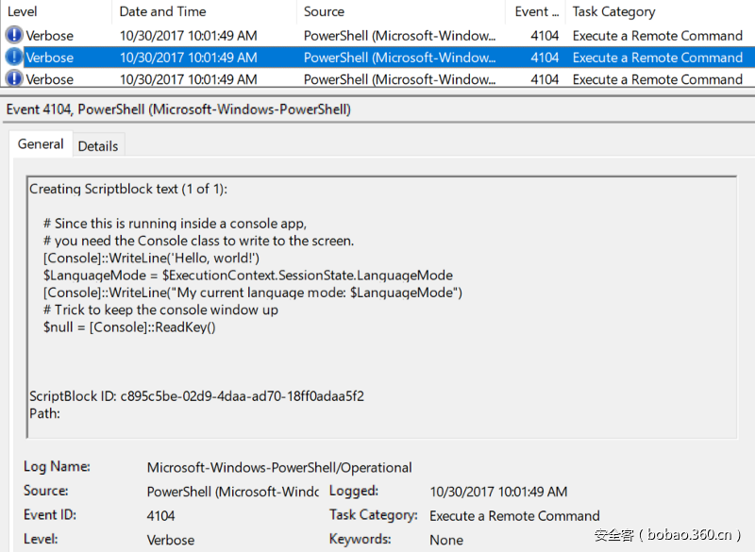This screenshot has height=552, width=755.
Task: Click the Verbose icon in the highlighted event row
Action: tap(14, 57)
